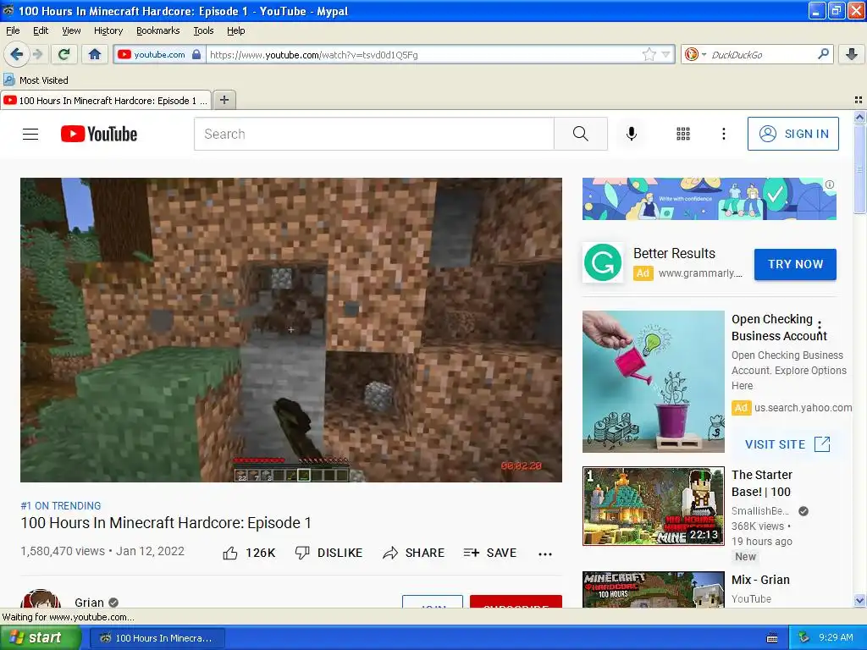Click the vertical scrollbar thumb
Image resolution: width=867 pixels, height=650 pixels.
[859, 168]
